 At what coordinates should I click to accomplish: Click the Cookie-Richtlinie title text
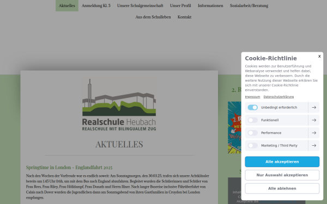(x=271, y=58)
